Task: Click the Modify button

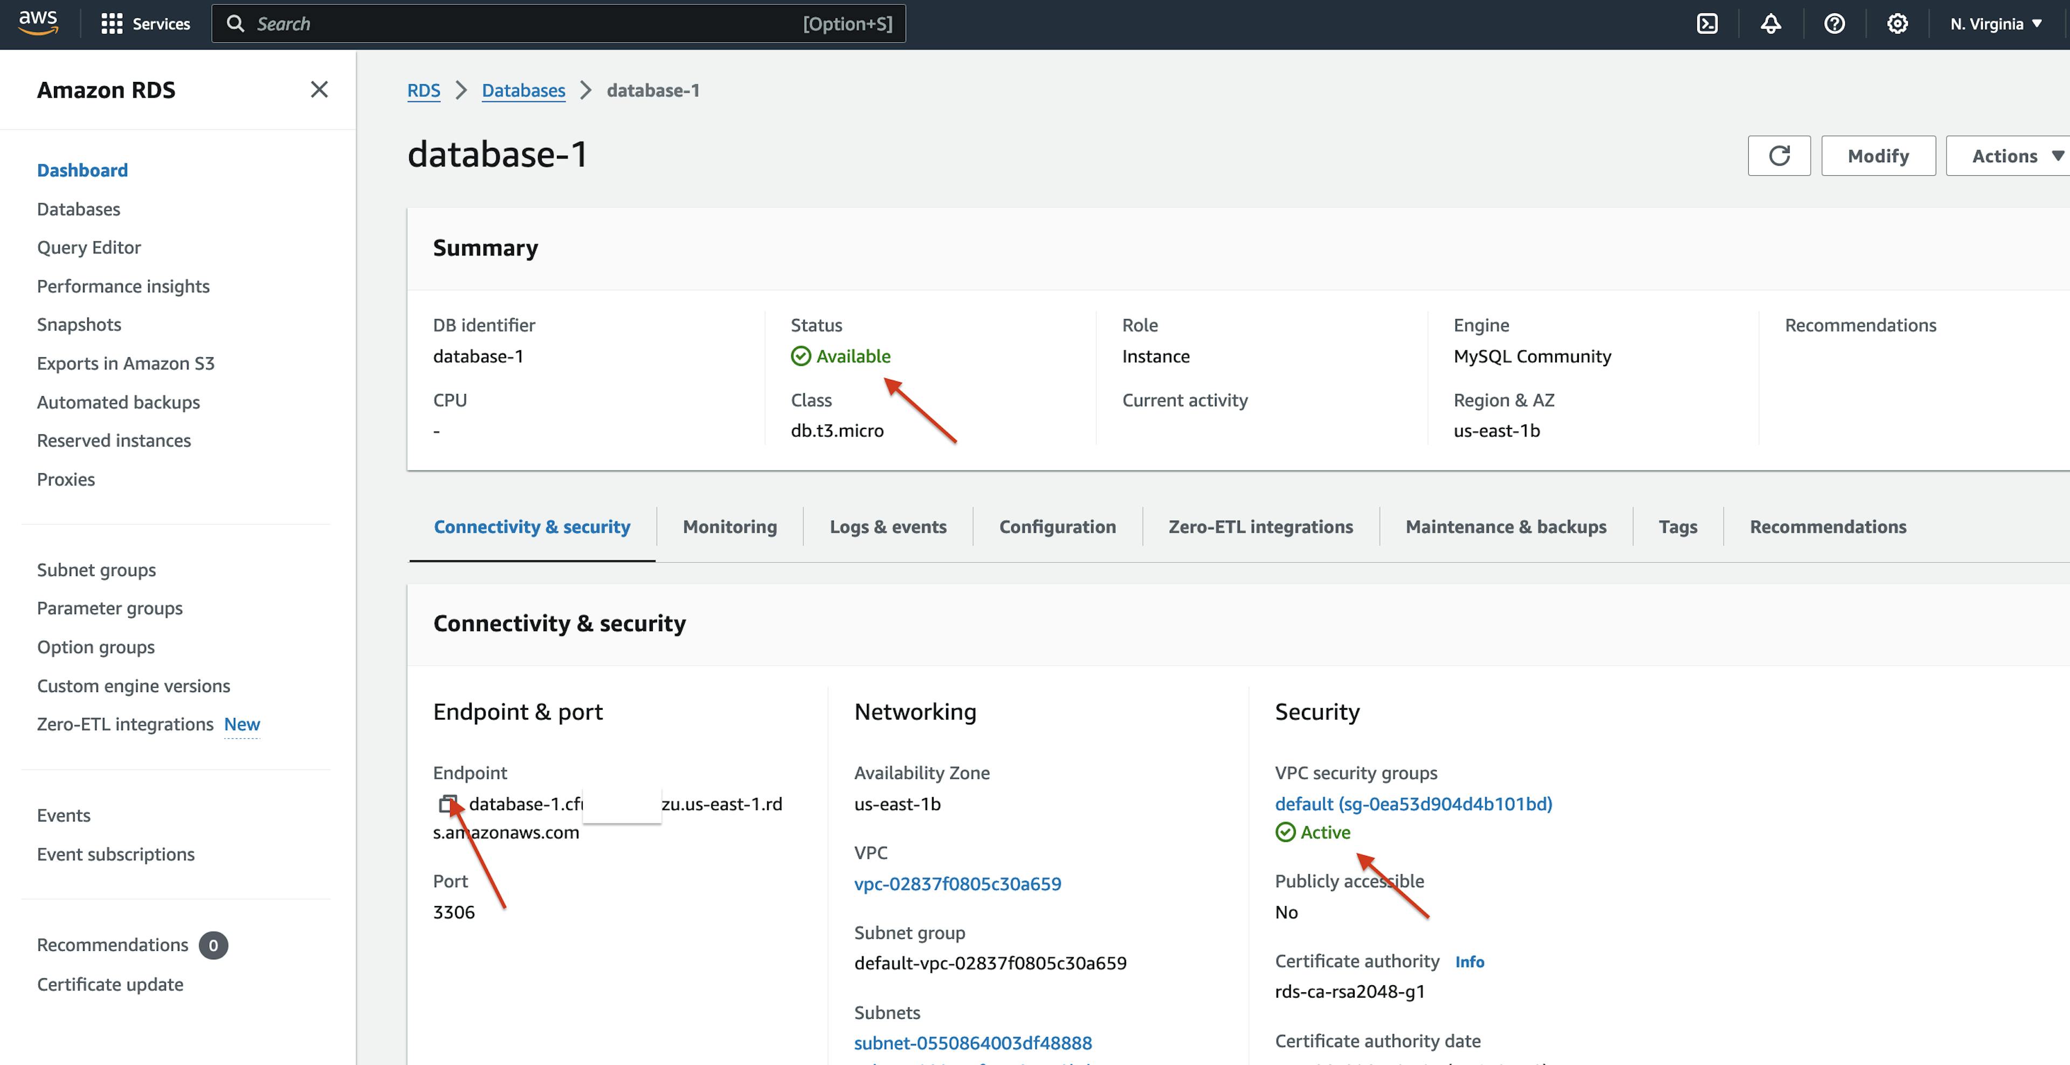Action: coord(1878,155)
